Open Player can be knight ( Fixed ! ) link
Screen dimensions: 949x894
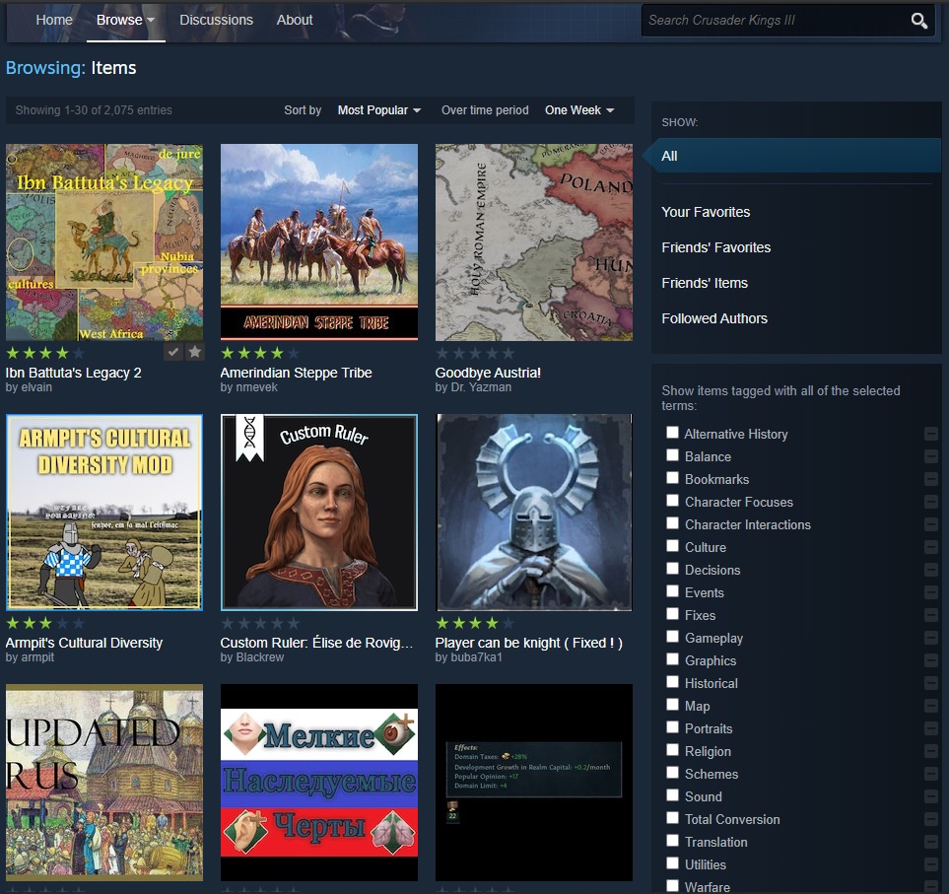pos(529,643)
